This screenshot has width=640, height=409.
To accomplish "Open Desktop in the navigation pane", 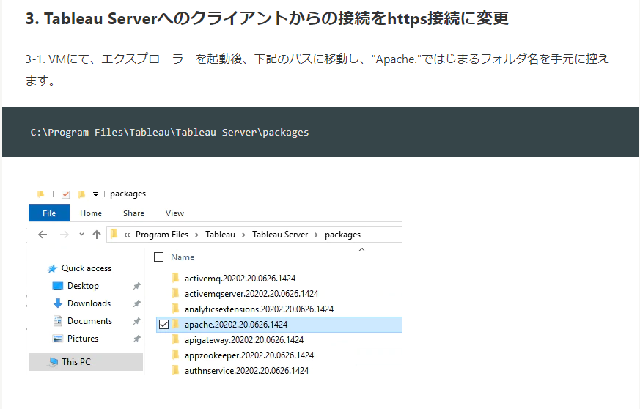I will pos(83,286).
